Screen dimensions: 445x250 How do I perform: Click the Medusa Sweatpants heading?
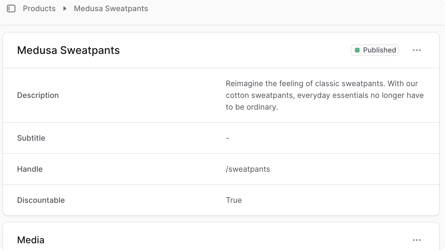point(68,50)
